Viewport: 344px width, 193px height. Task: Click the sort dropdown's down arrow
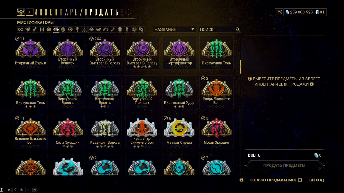point(193,29)
